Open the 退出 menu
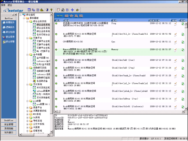The width and height of the screenshot is (188, 141). point(10,5)
